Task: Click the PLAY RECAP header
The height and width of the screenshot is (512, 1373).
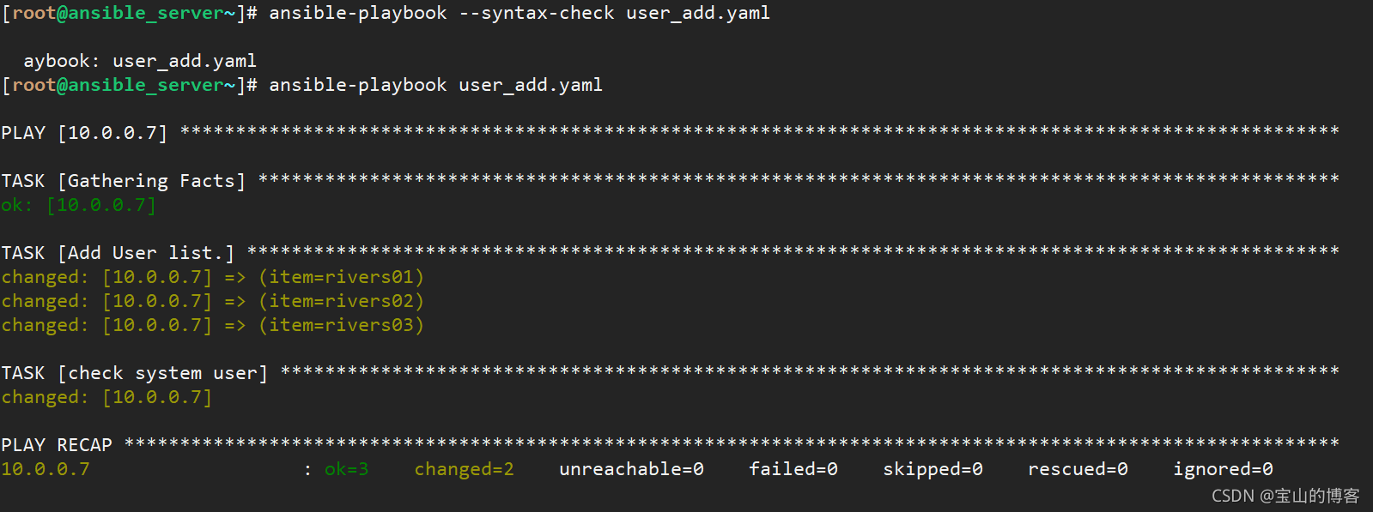Action: tap(57, 445)
